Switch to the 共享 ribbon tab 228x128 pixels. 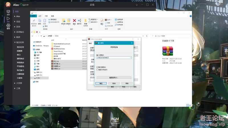[46, 16]
